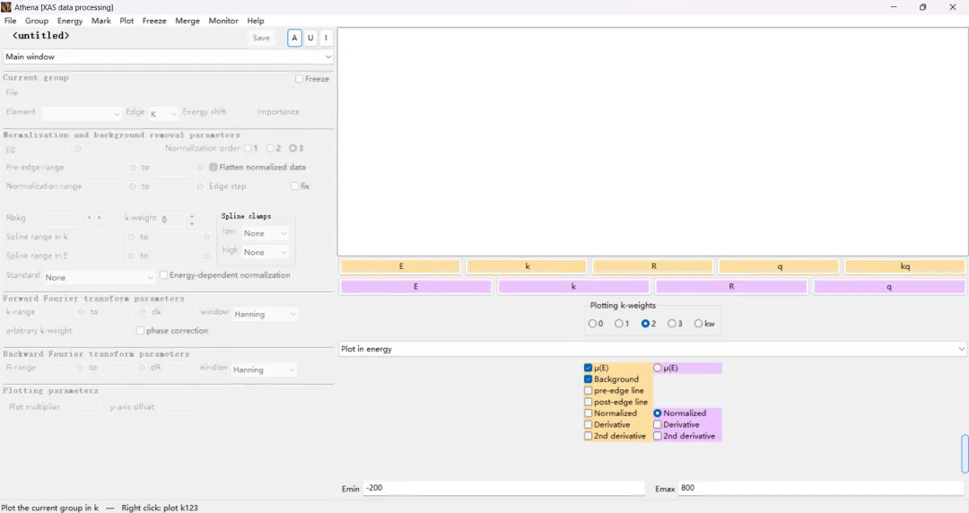This screenshot has height=513, width=969.
Task: Select plotting k-weight 1
Action: pos(618,323)
